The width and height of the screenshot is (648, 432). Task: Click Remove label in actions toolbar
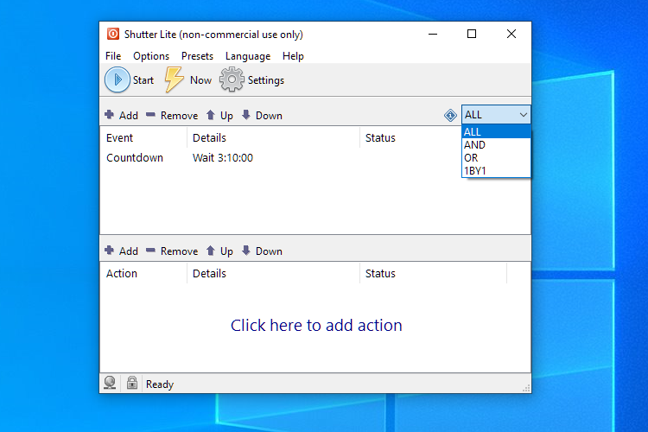click(179, 251)
